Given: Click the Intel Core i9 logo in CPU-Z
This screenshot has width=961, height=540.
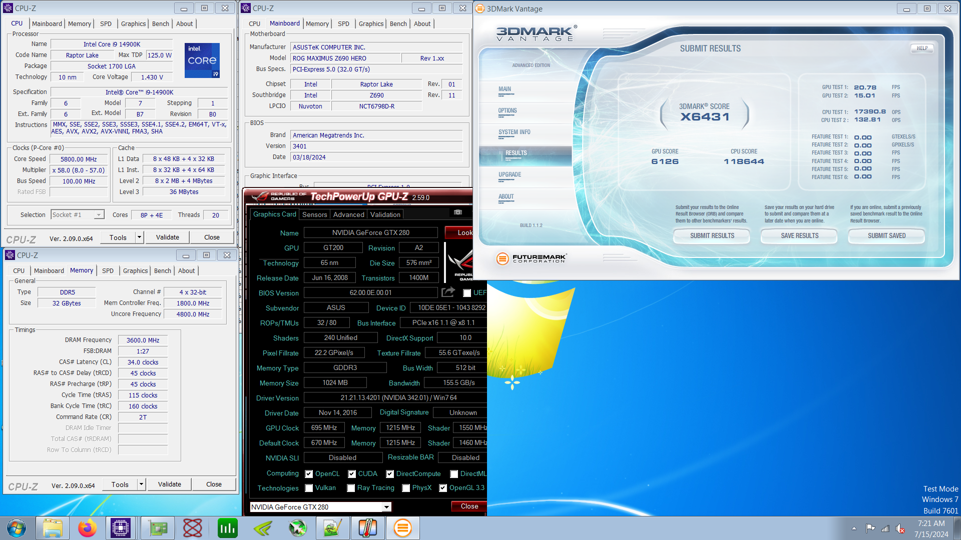Looking at the screenshot, I should 202,60.
